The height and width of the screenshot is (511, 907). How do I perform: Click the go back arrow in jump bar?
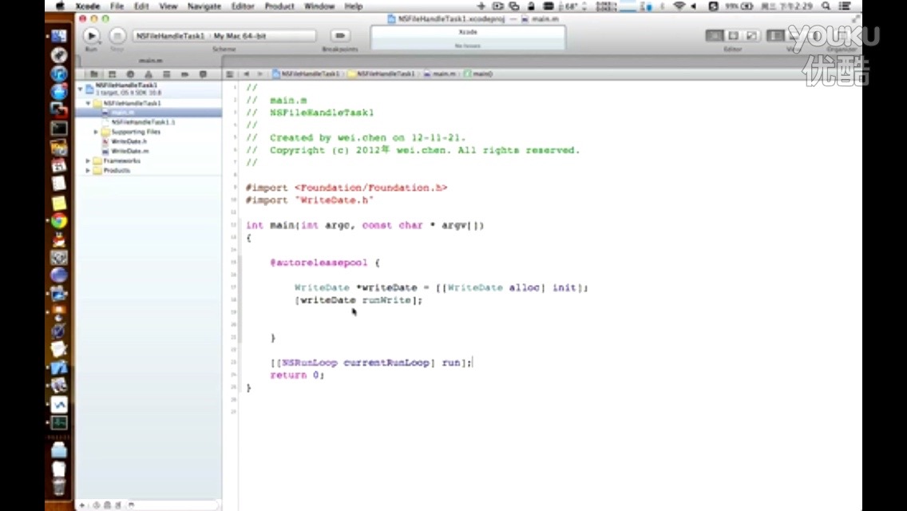point(247,73)
